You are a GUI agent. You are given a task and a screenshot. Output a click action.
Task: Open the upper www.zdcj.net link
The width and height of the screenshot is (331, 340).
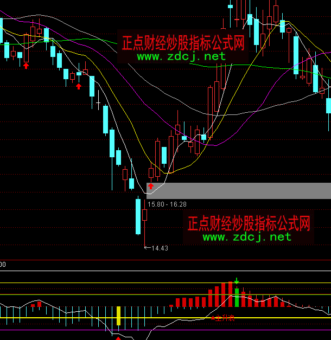click(x=181, y=56)
